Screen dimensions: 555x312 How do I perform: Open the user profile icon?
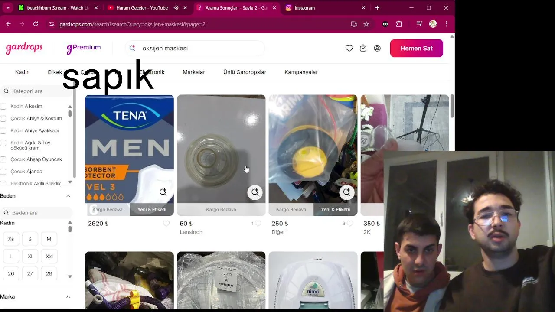click(x=377, y=48)
